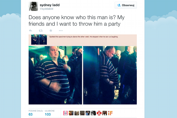This screenshot has width=177, height=118.
Task: Open the right tweet photo of man looking down
Action: pyautogui.click(x=110, y=75)
